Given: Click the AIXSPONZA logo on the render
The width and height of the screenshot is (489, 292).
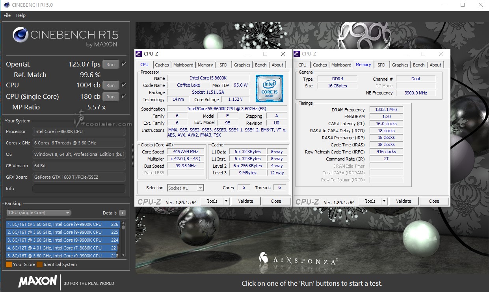Looking at the screenshot, I should [x=299, y=258].
